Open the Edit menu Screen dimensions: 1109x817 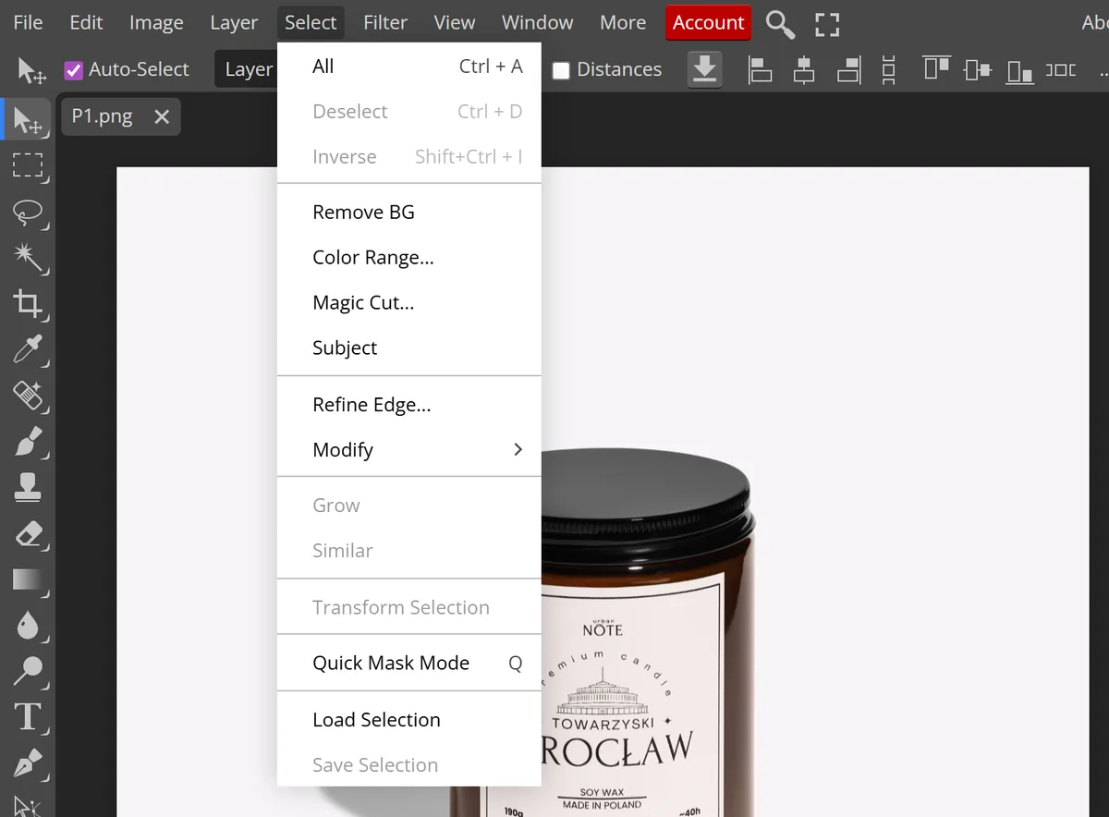(x=86, y=22)
